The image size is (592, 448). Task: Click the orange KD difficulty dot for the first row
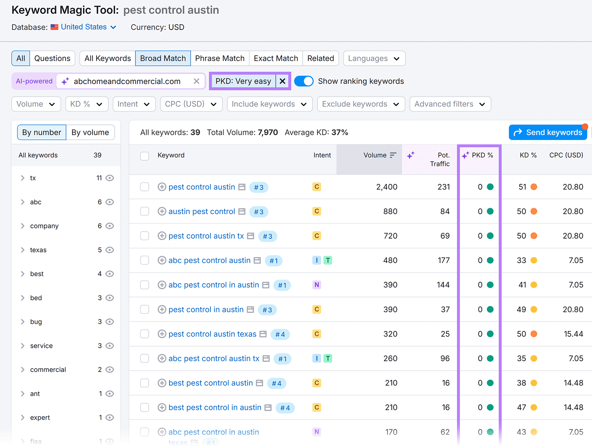[534, 187]
